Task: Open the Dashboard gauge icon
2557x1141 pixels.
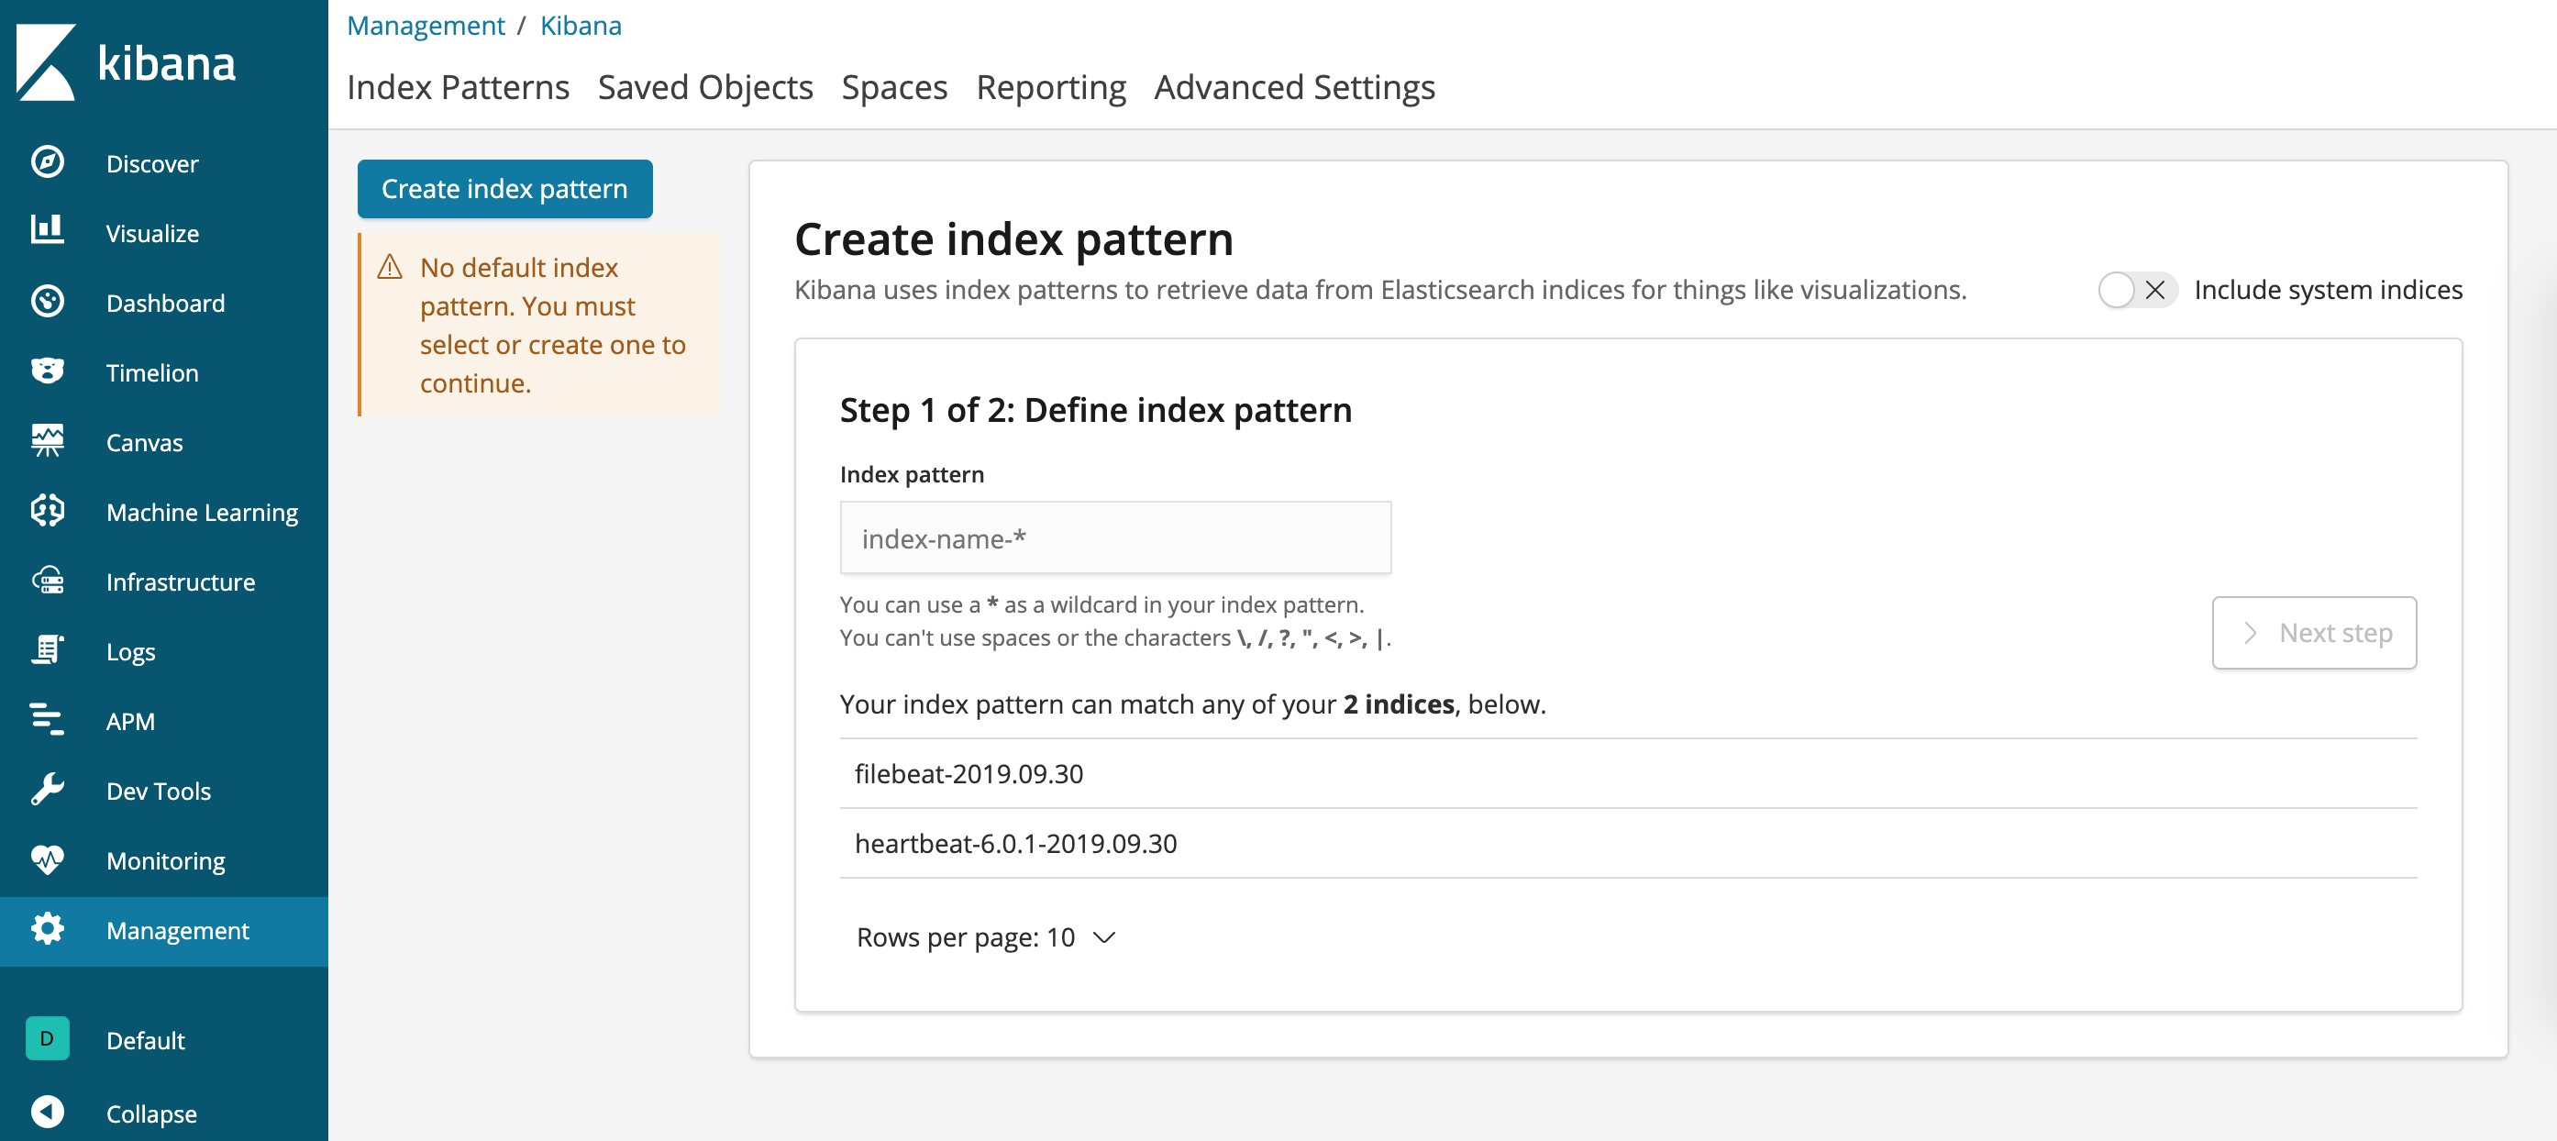Action: click(x=47, y=302)
